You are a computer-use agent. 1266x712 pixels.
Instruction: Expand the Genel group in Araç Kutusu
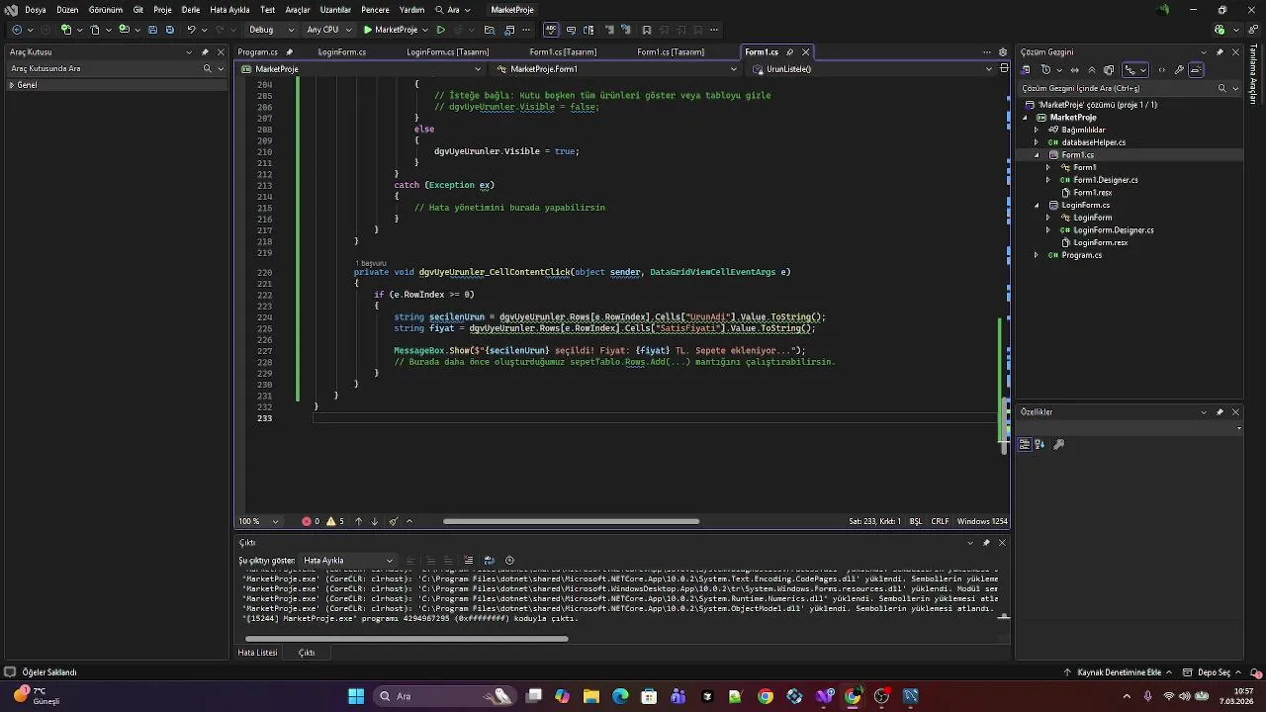[11, 85]
